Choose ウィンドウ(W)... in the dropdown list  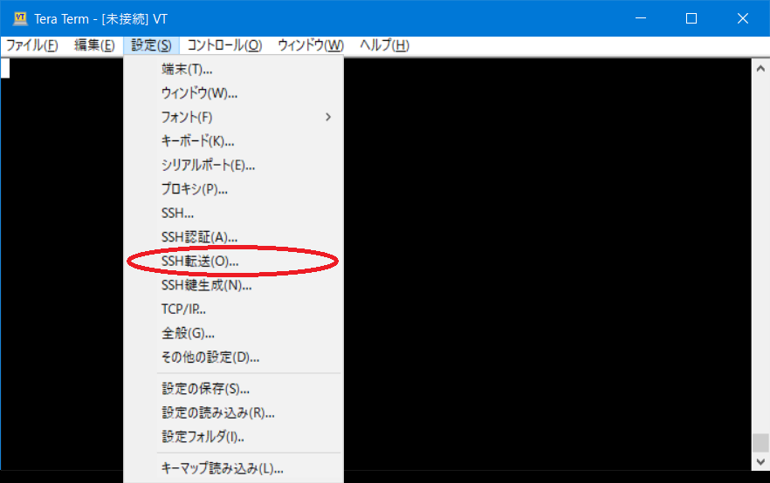pyautogui.click(x=233, y=93)
